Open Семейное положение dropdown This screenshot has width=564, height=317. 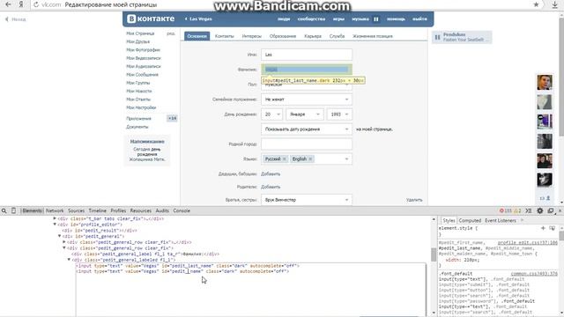coord(307,100)
